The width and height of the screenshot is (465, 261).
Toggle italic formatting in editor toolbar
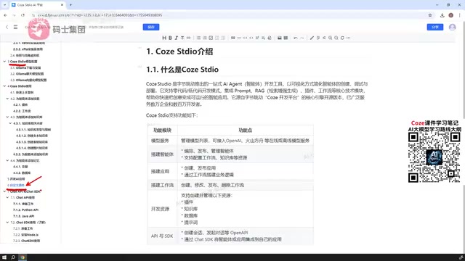tap(176, 38)
